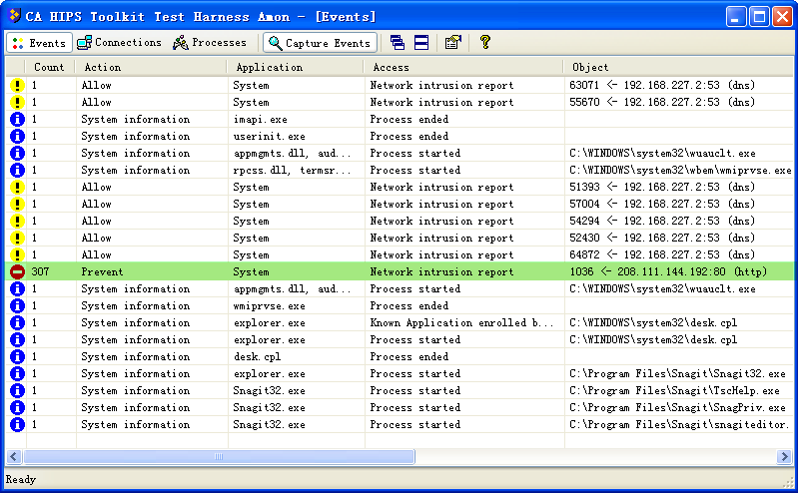The width and height of the screenshot is (798, 493).
Task: Click warning icon of row 64872 dns
Action: (17, 254)
